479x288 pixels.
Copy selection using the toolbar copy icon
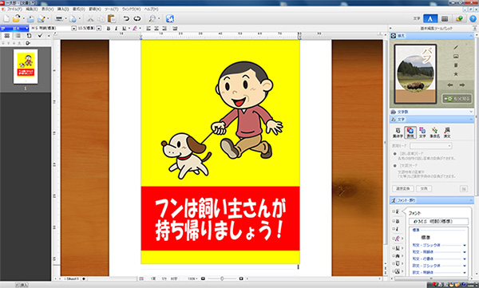101,18
